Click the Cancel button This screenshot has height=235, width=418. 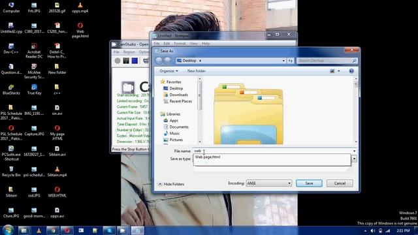pyautogui.click(x=340, y=183)
